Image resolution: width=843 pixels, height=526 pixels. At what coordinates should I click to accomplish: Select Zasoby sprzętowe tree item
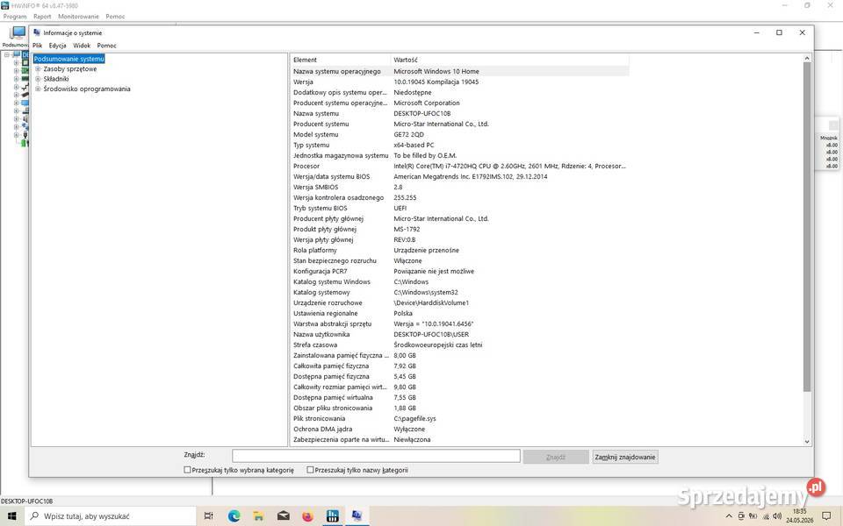click(x=70, y=68)
